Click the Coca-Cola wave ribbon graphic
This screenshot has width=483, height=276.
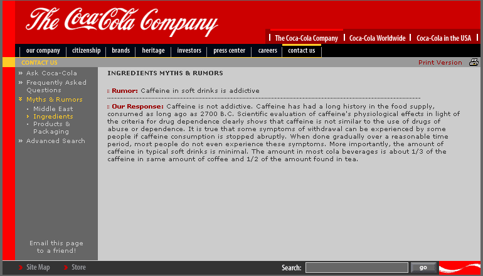(x=459, y=268)
